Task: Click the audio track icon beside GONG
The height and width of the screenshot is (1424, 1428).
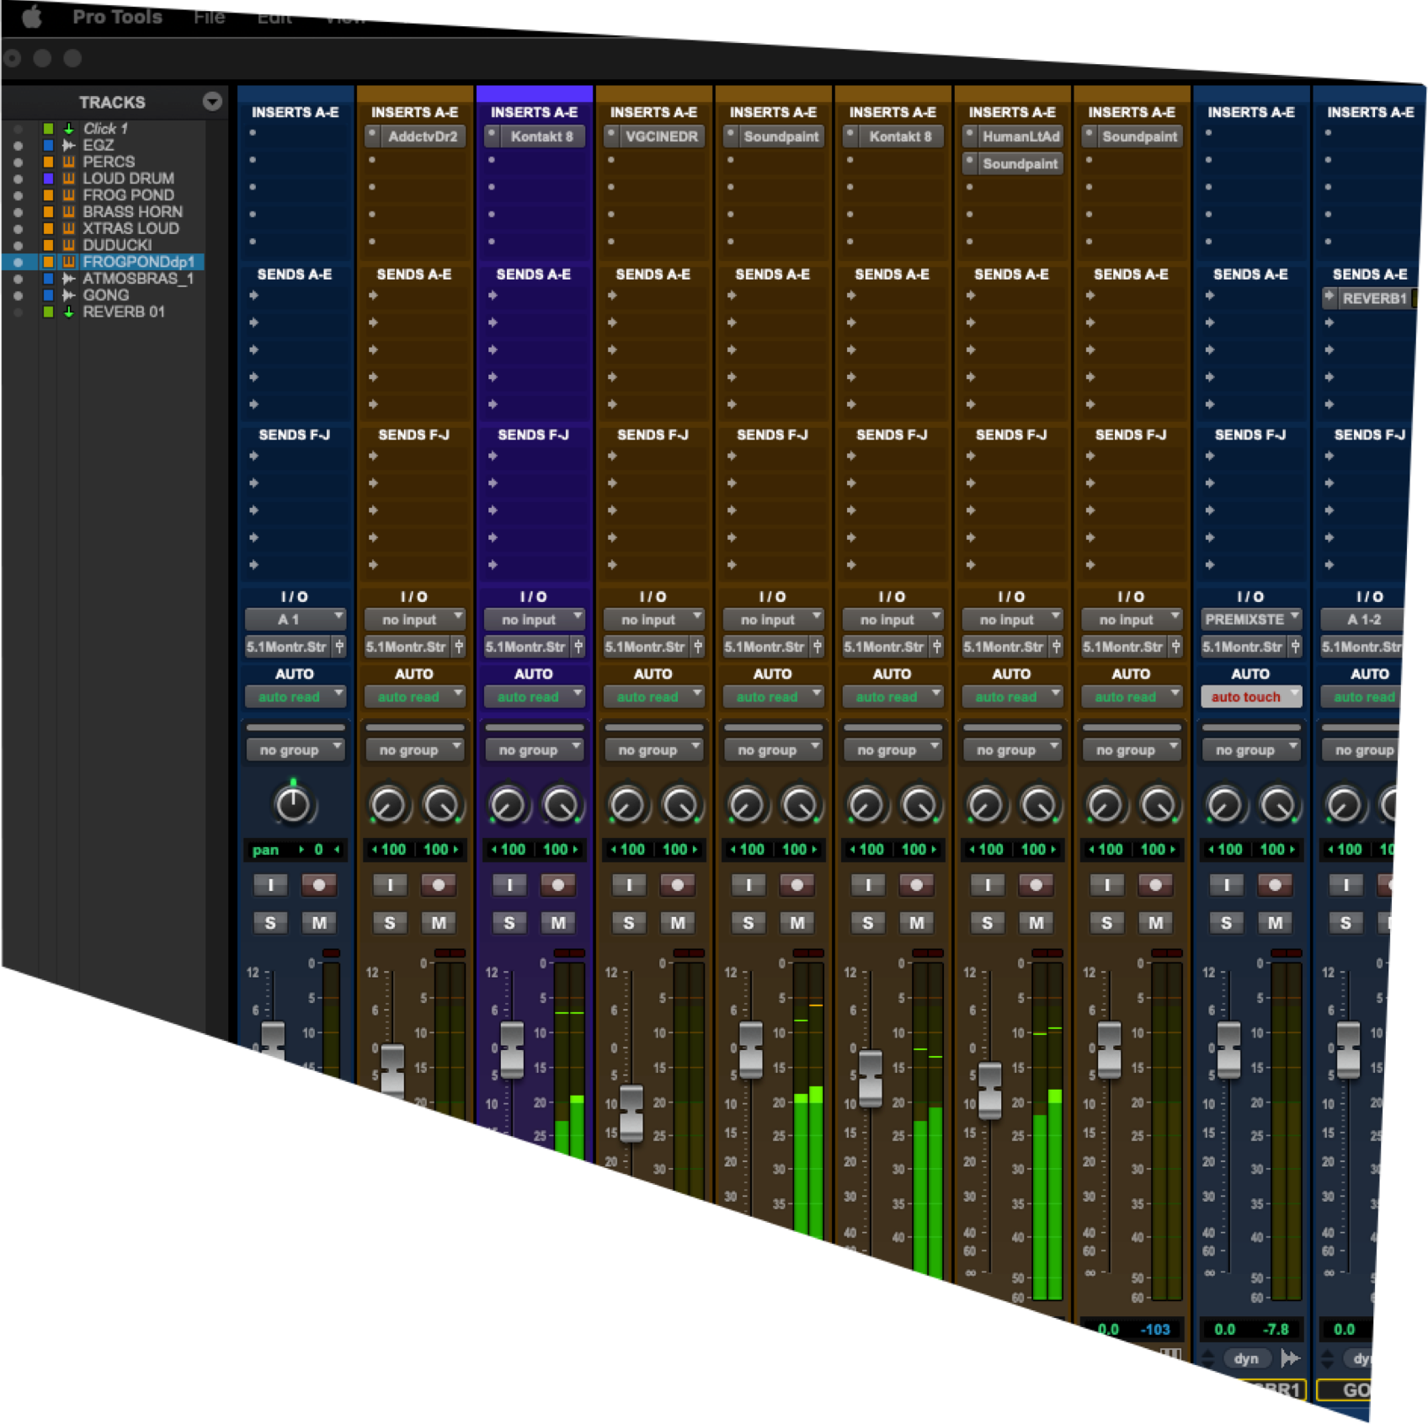Action: [69, 296]
